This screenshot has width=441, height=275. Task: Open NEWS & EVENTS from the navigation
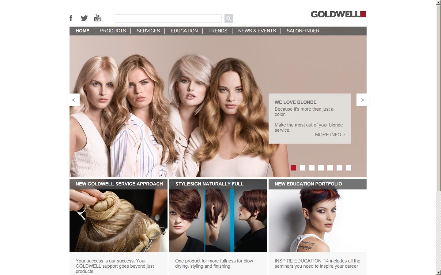click(x=257, y=31)
